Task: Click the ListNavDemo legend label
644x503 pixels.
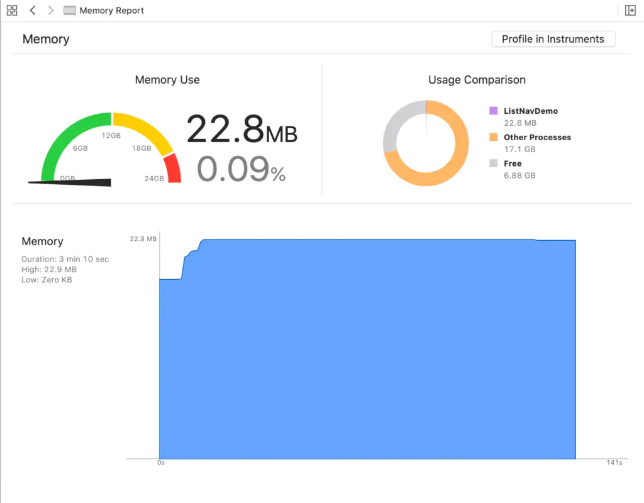Action: point(531,111)
